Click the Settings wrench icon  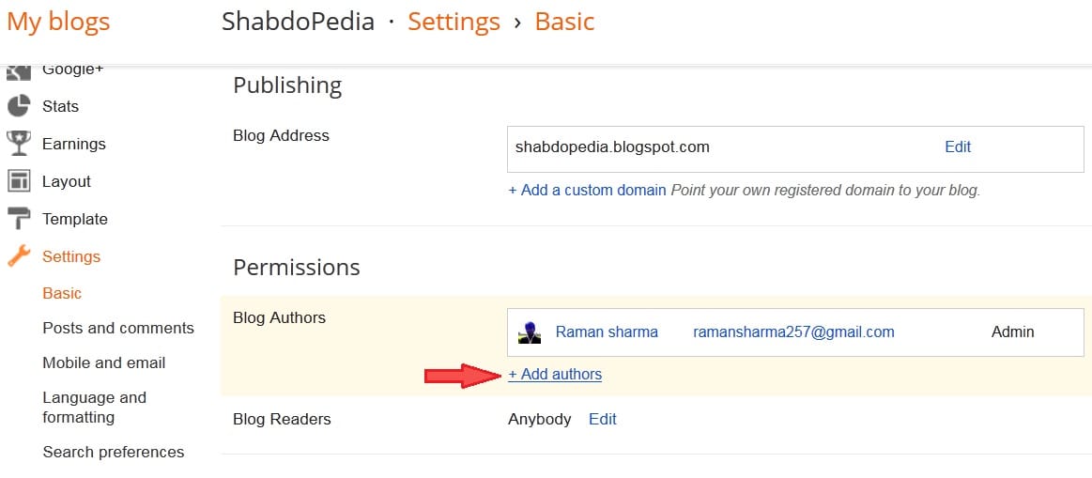pyautogui.click(x=19, y=256)
